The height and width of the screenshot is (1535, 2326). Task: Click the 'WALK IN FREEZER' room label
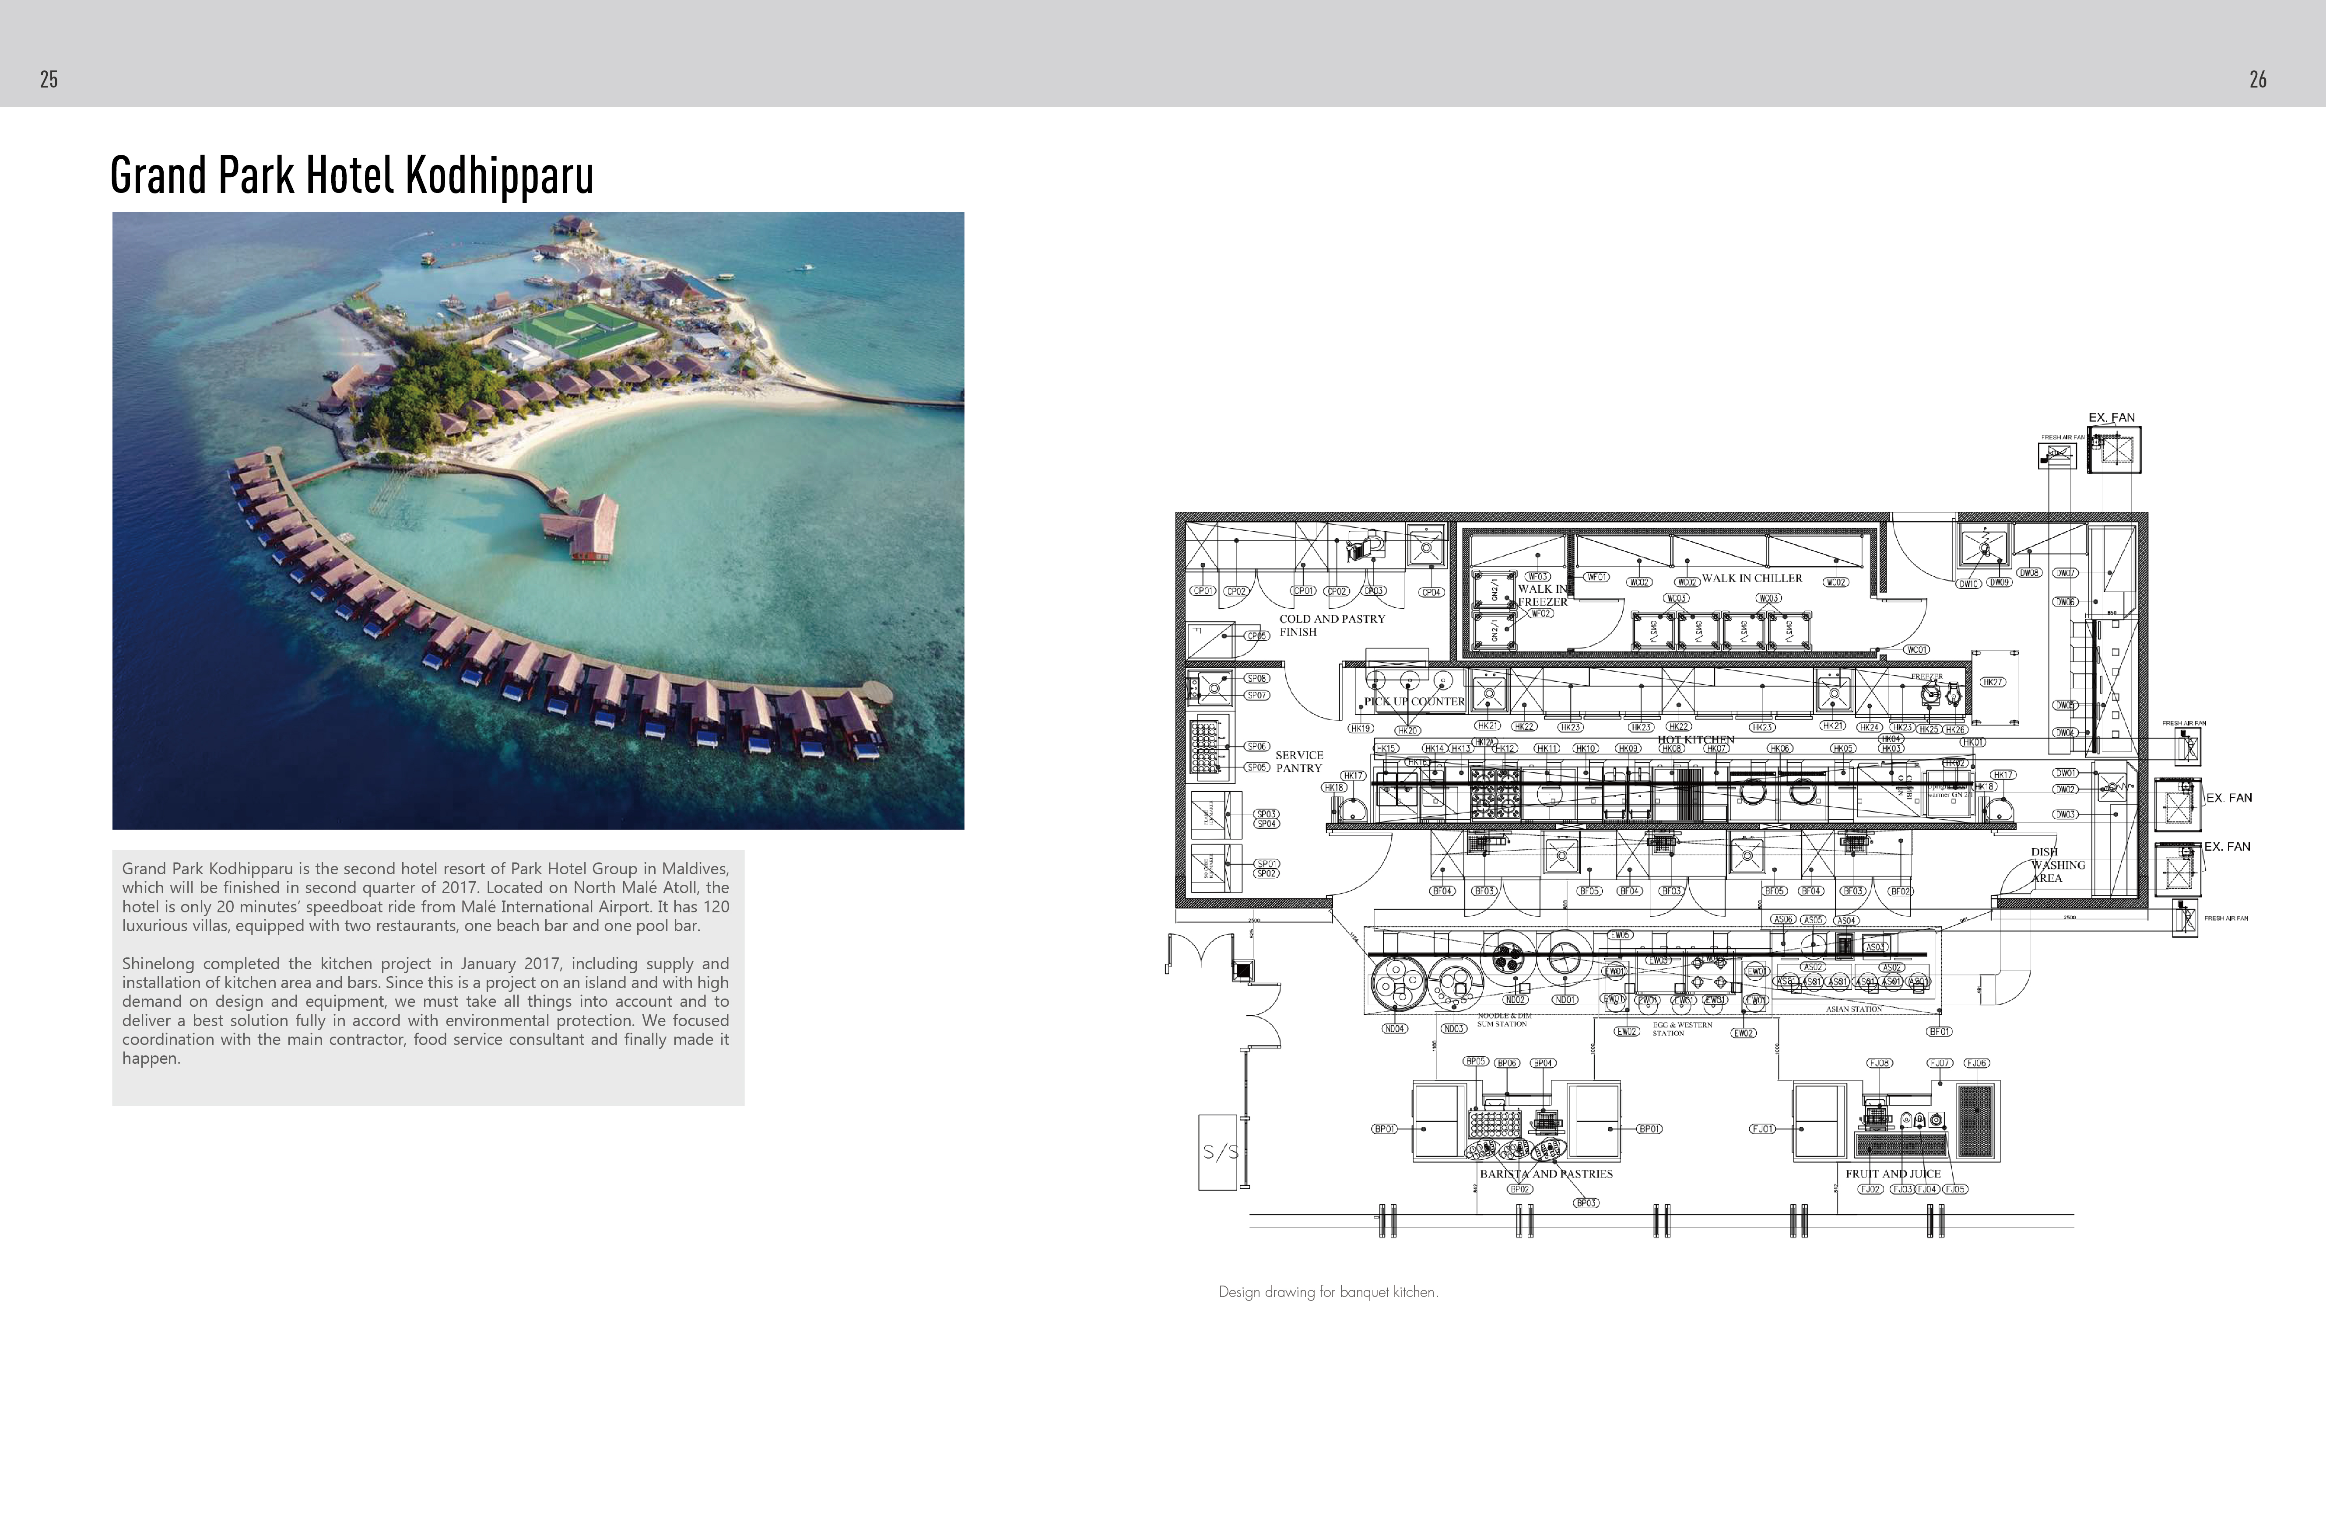1542,595
